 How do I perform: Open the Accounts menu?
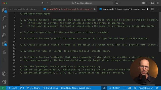click(x=4, y=73)
